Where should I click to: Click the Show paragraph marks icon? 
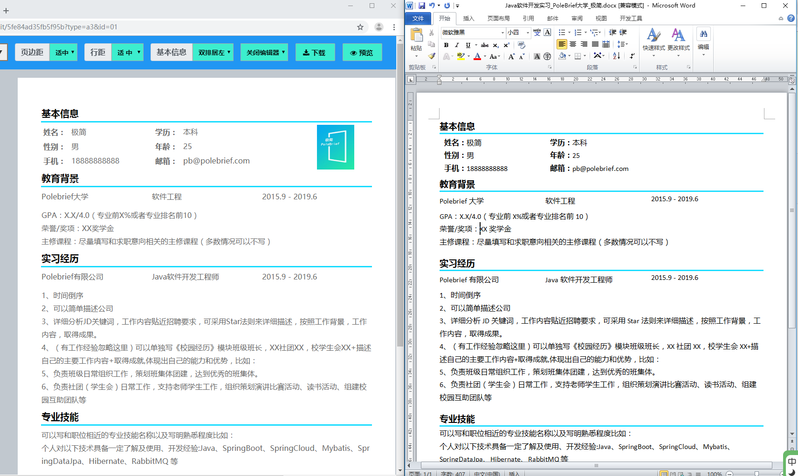(632, 56)
